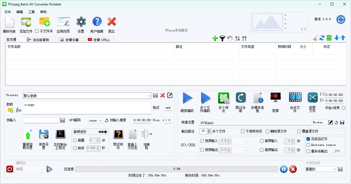The image size is (351, 184).
Task: Open the 应用向导 wizard
Action: click(63, 24)
